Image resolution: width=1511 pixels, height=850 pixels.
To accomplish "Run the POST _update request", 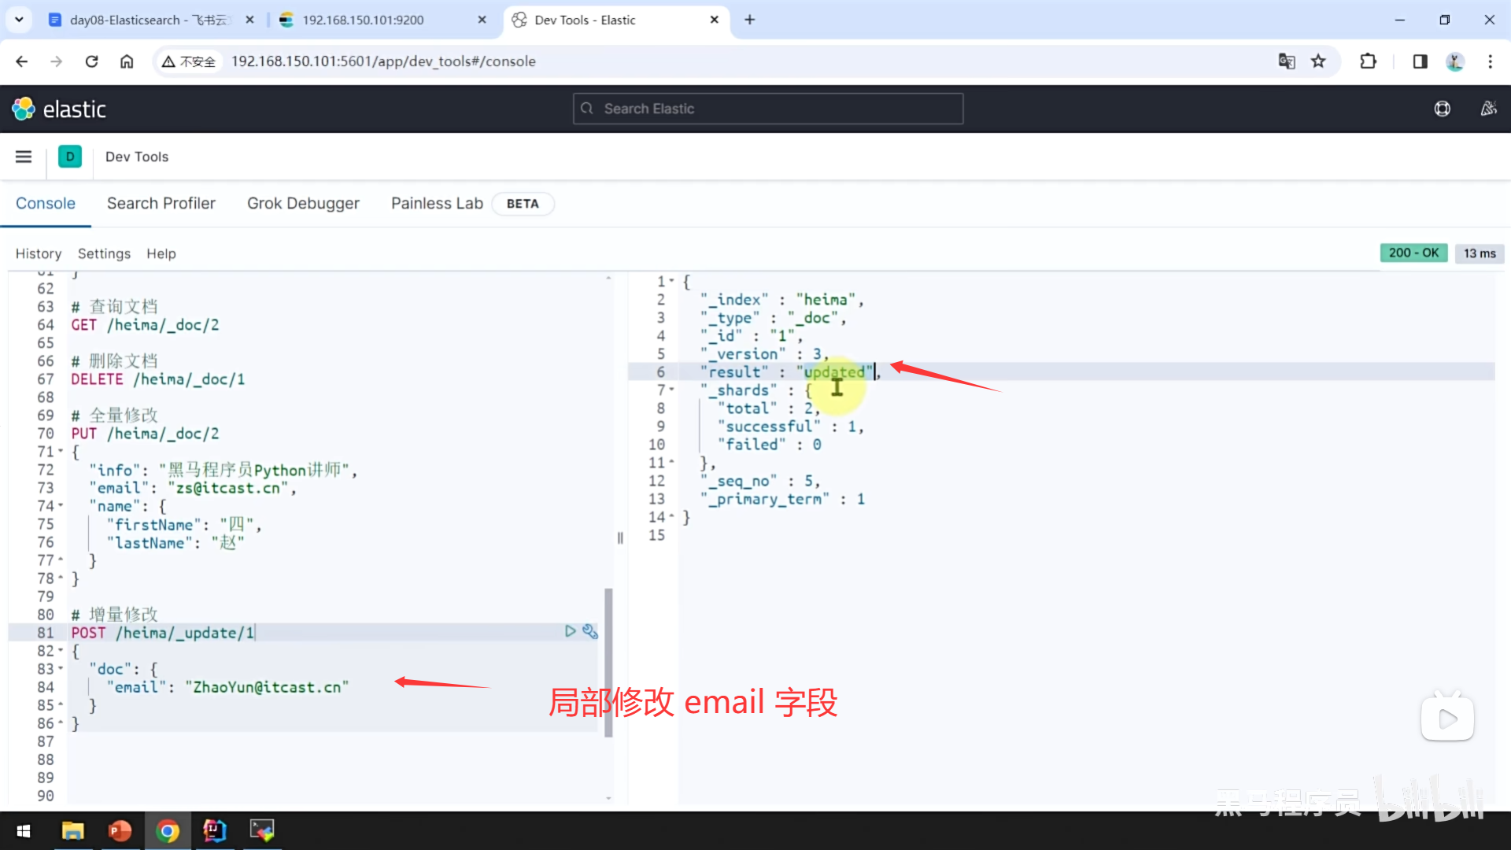I will point(570,631).
